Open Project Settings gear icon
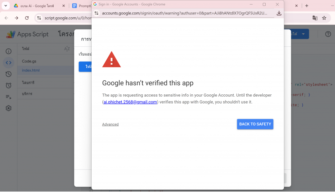This screenshot has height=192, width=335. coord(9,108)
